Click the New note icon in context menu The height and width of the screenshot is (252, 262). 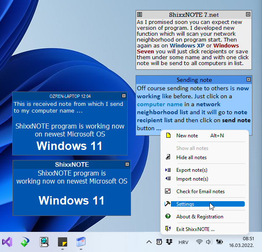click(168, 135)
